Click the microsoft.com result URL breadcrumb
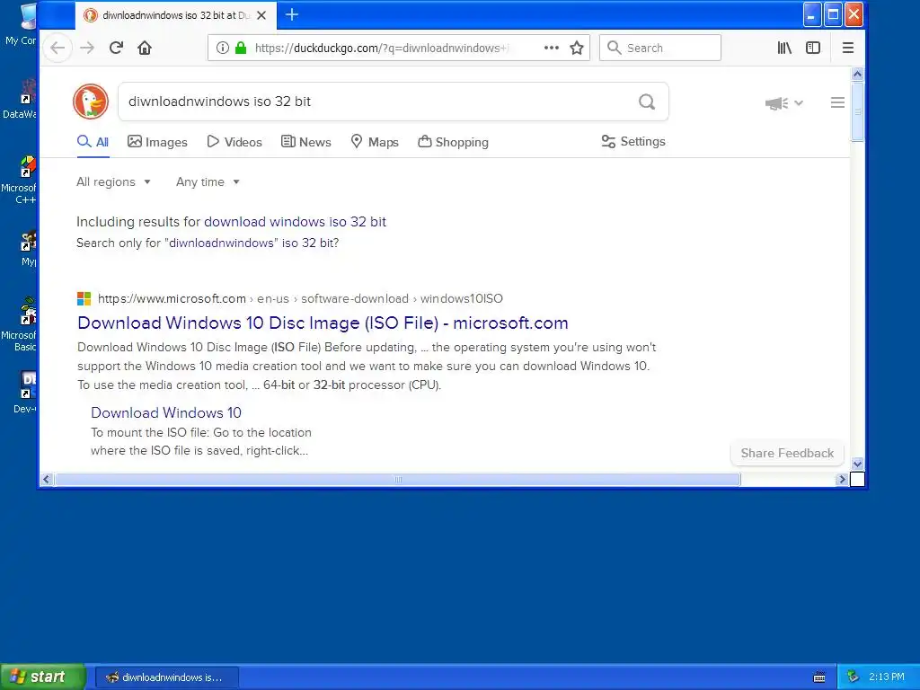This screenshot has height=690, width=920. tap(300, 298)
